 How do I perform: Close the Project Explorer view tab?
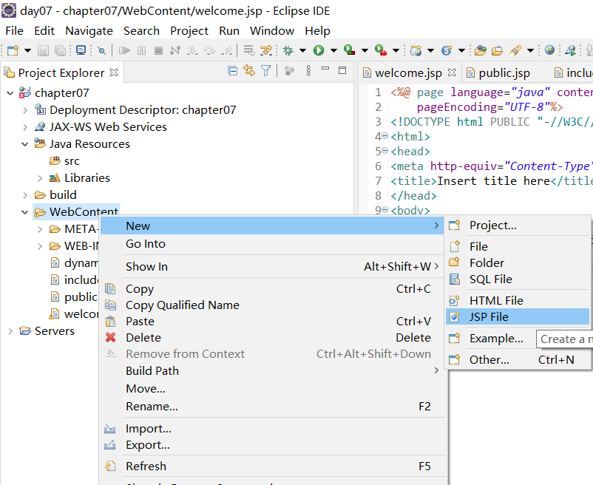pyautogui.click(x=113, y=72)
